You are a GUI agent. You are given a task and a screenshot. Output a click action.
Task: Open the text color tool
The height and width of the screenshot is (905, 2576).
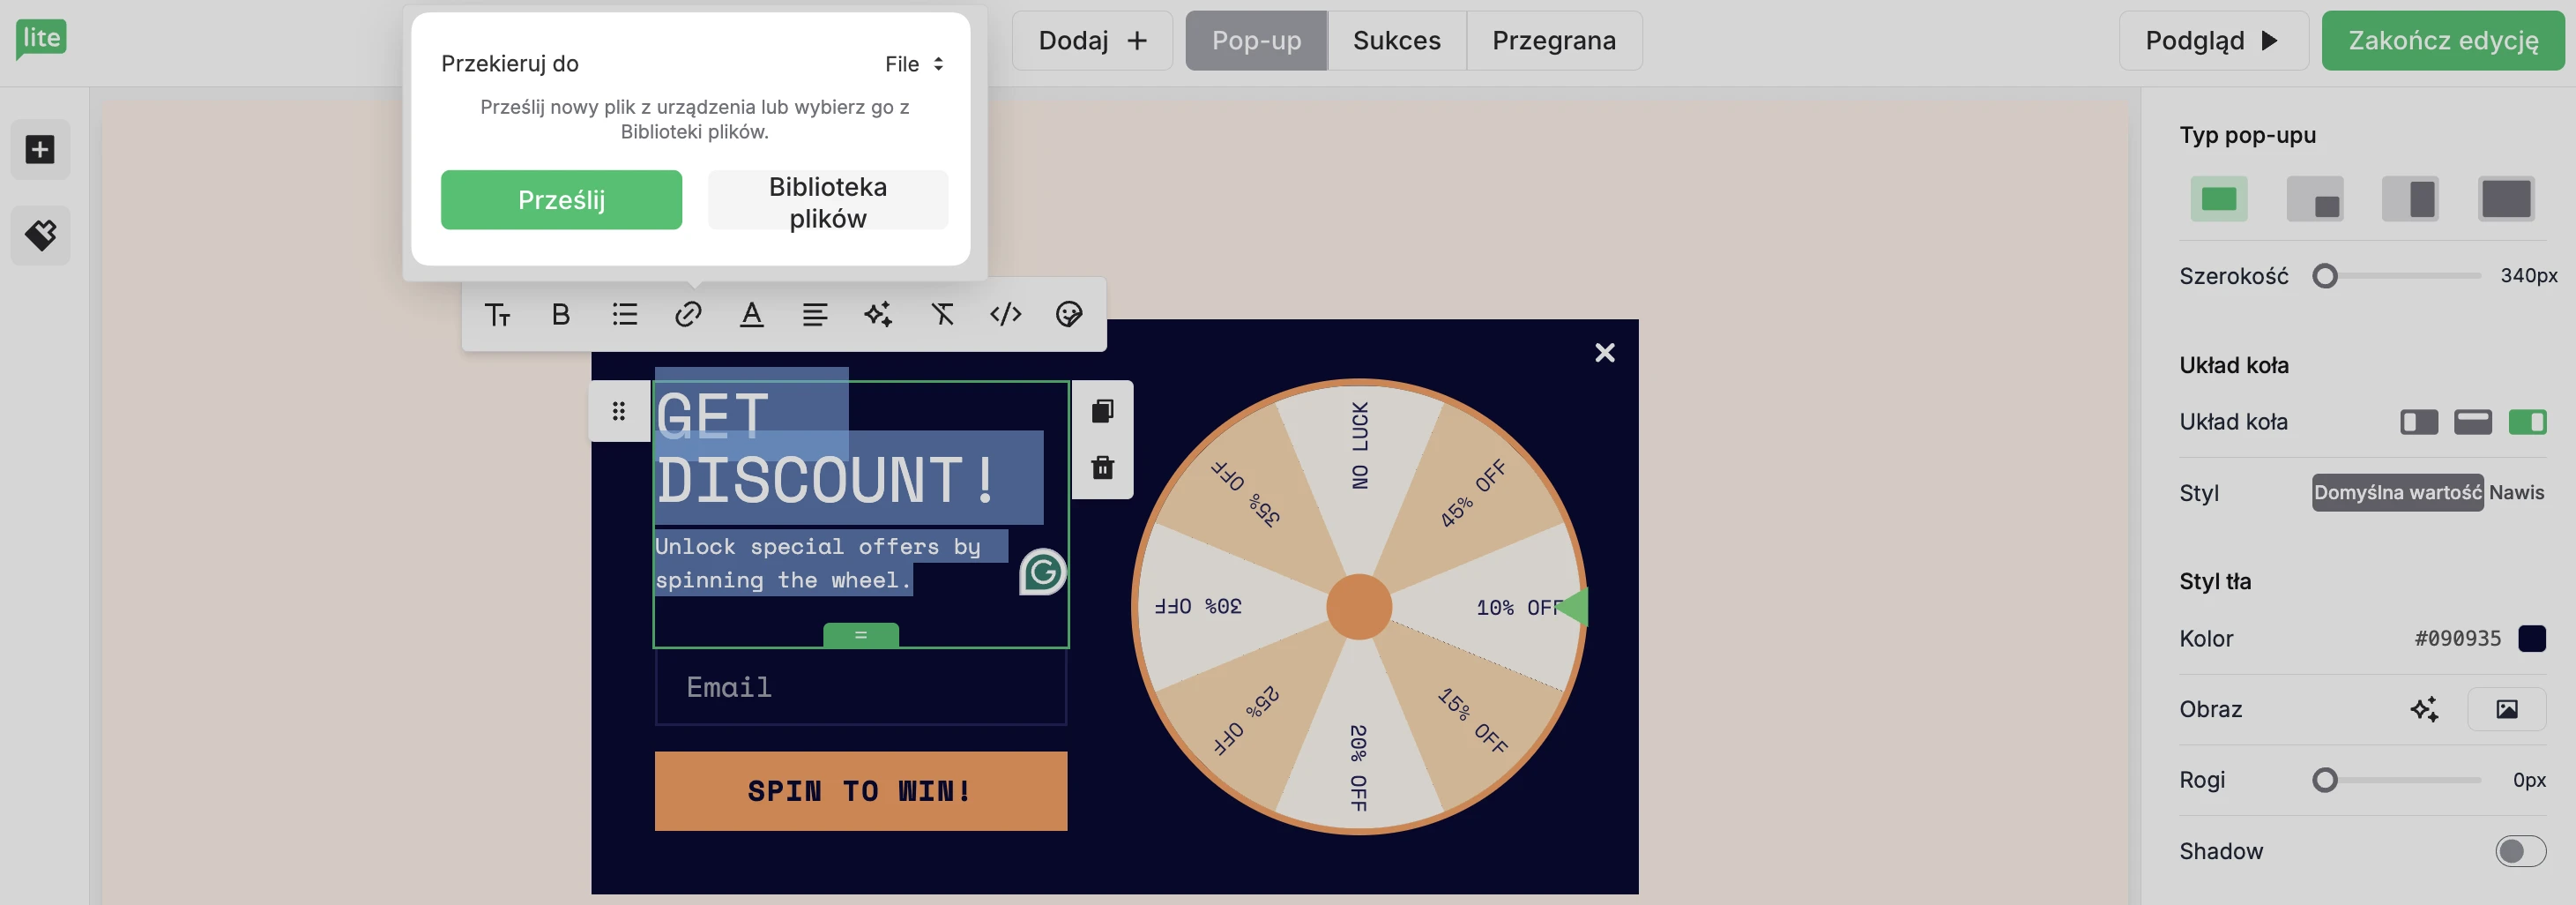coord(751,315)
